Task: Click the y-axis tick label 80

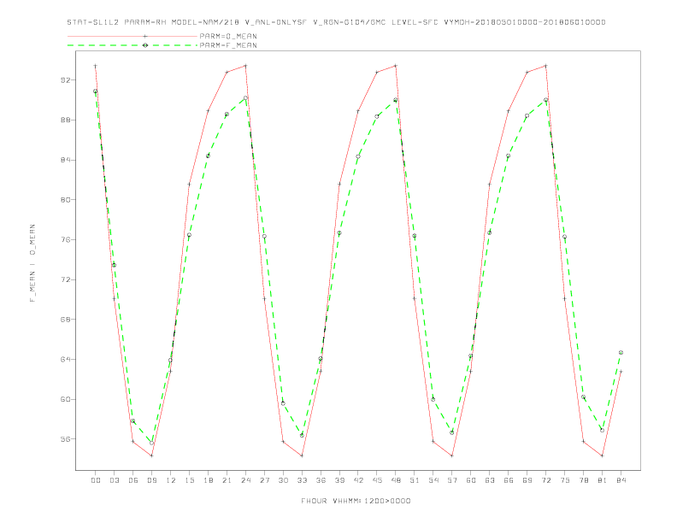Action: coord(65,200)
